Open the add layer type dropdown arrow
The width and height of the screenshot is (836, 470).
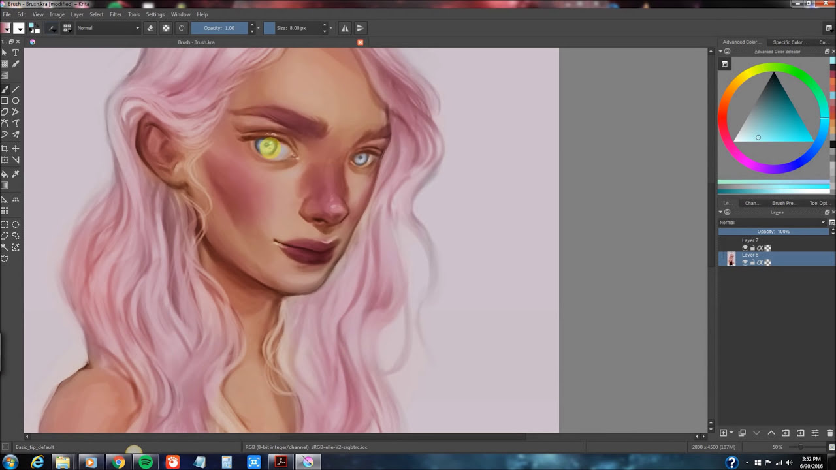[731, 433]
